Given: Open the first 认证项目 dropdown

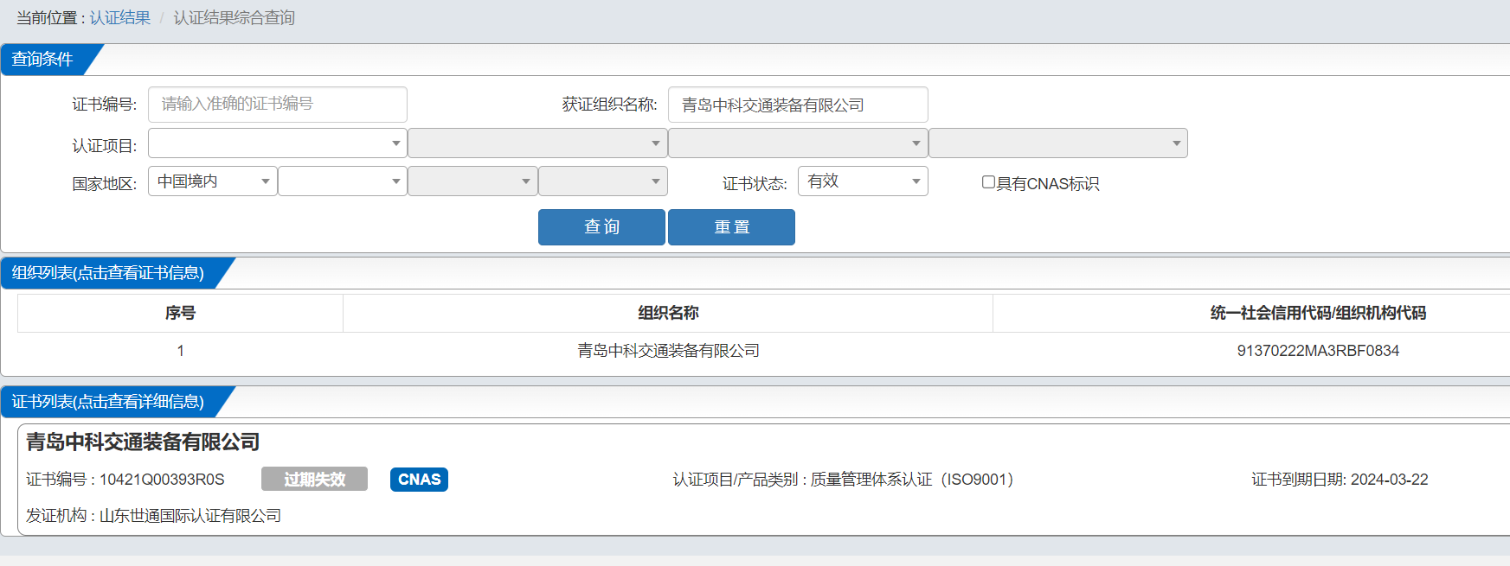Looking at the screenshot, I should coord(278,143).
